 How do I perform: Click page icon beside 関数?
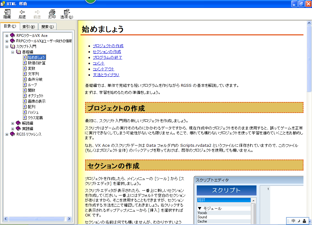coord(25,90)
